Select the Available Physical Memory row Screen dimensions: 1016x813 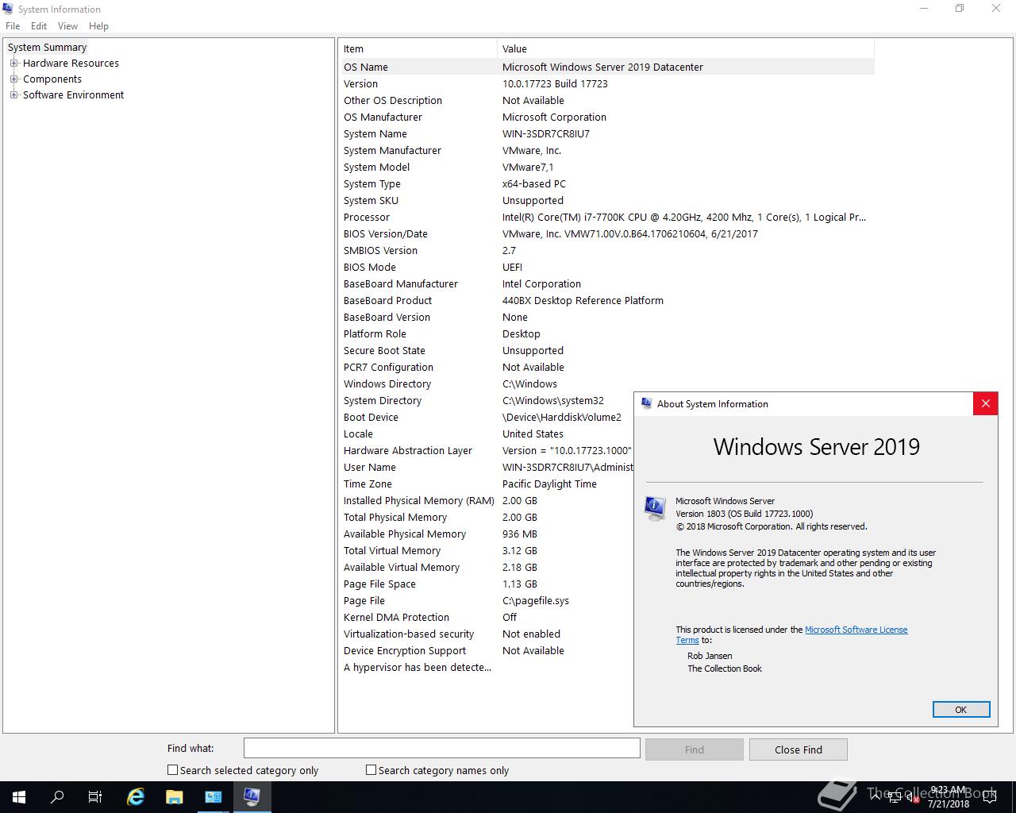[487, 534]
